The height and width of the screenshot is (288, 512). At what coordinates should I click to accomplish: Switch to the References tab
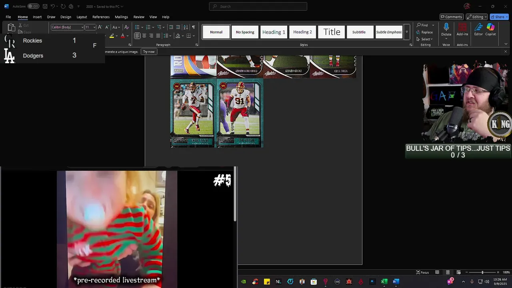pos(101,17)
